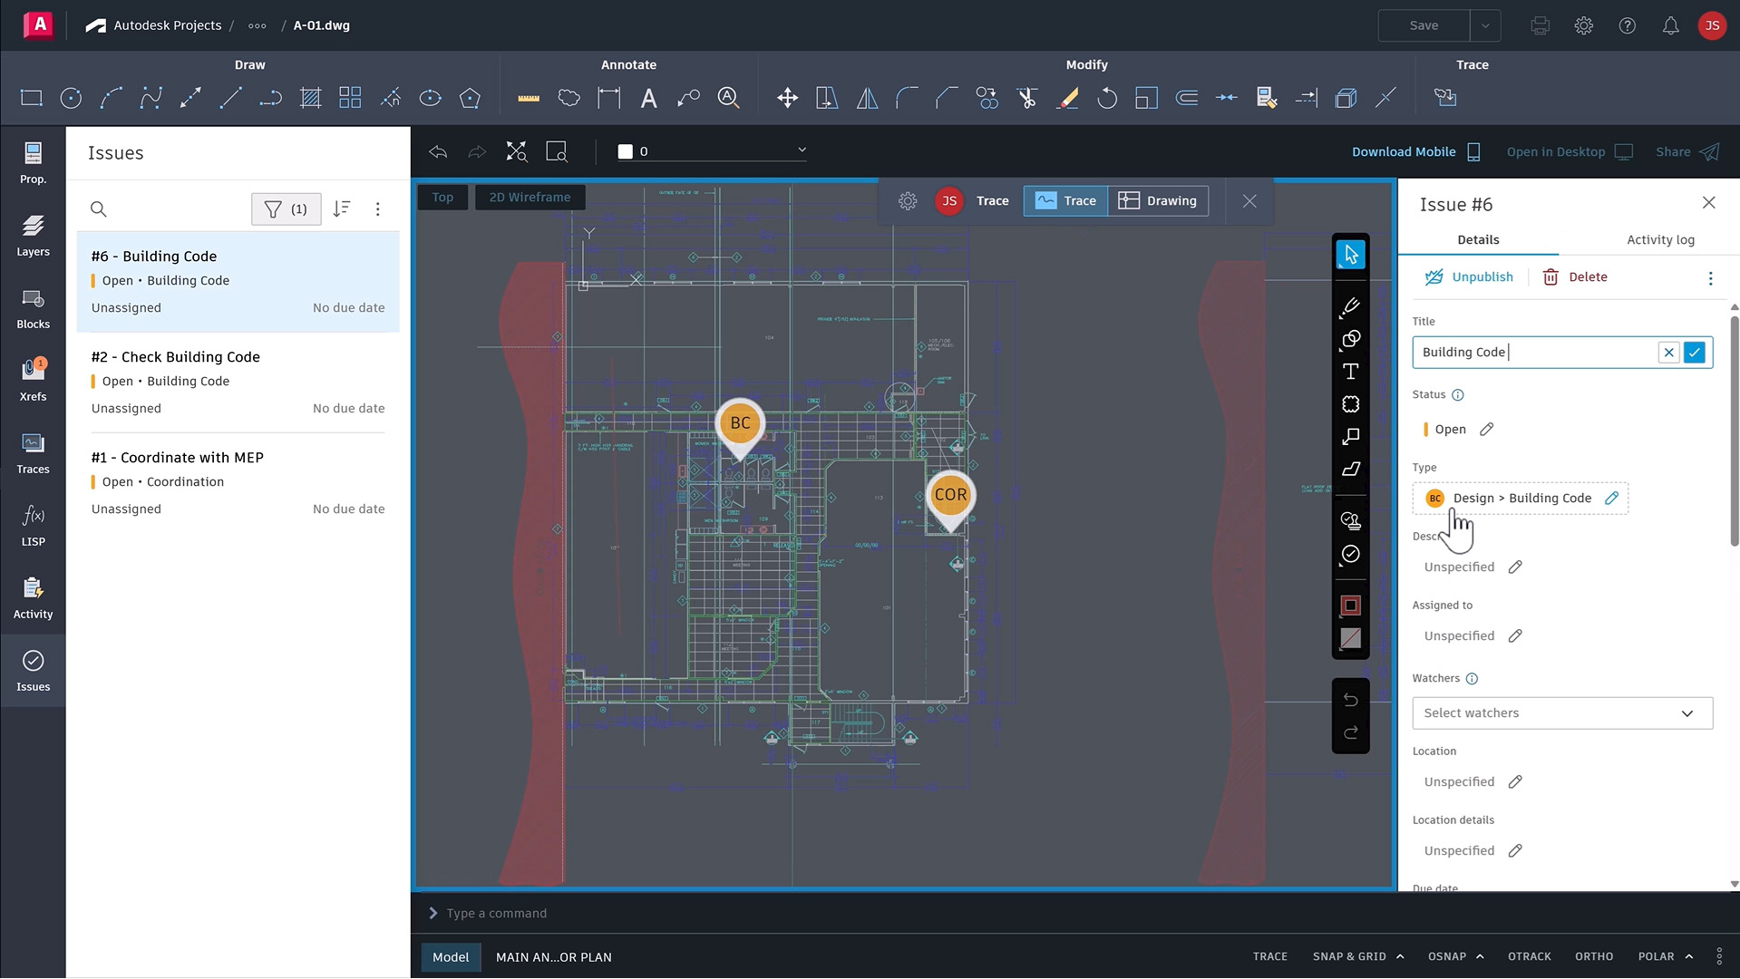Viewport: 1740px width, 979px height.
Task: Cancel title edit with X button
Action: 1668,353
